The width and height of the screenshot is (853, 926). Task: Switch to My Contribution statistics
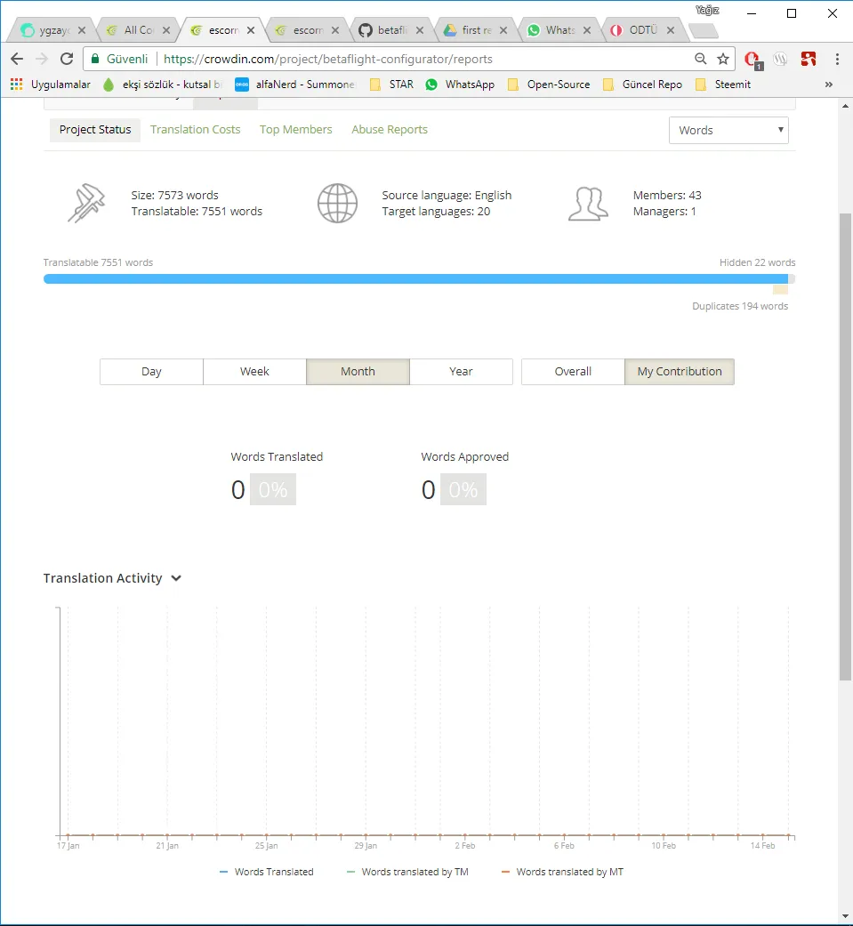coord(680,372)
